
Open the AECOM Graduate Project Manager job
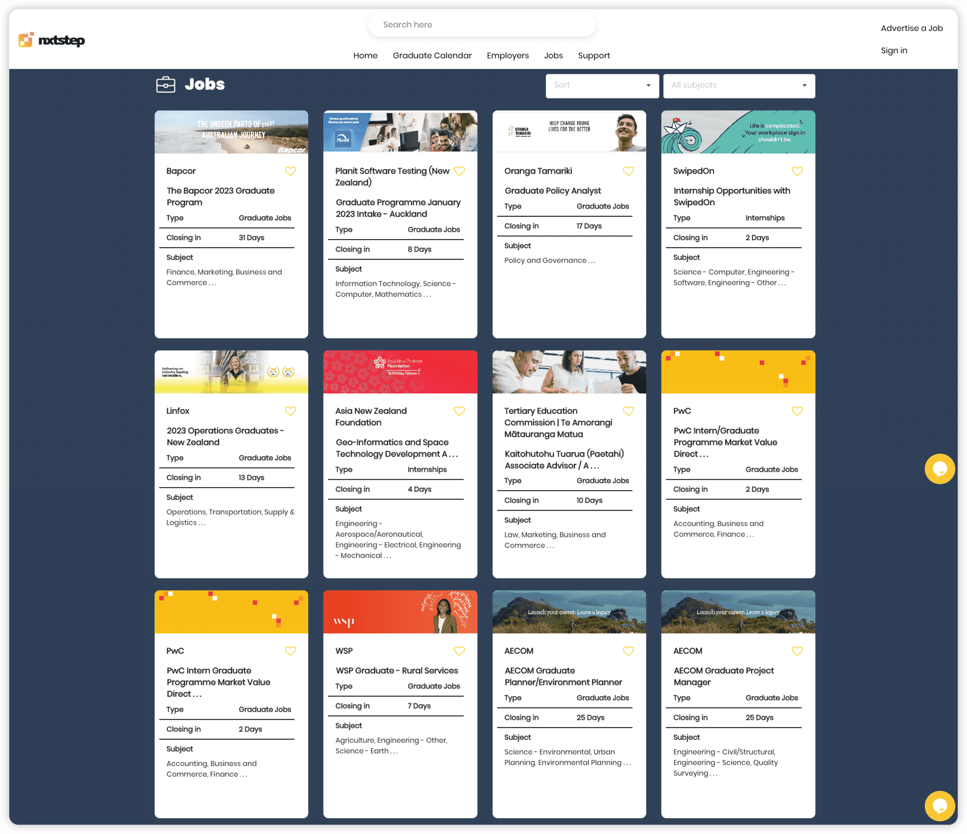click(724, 677)
